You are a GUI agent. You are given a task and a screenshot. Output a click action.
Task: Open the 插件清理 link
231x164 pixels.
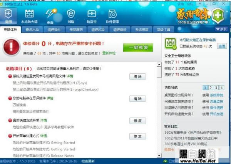tap(216, 108)
